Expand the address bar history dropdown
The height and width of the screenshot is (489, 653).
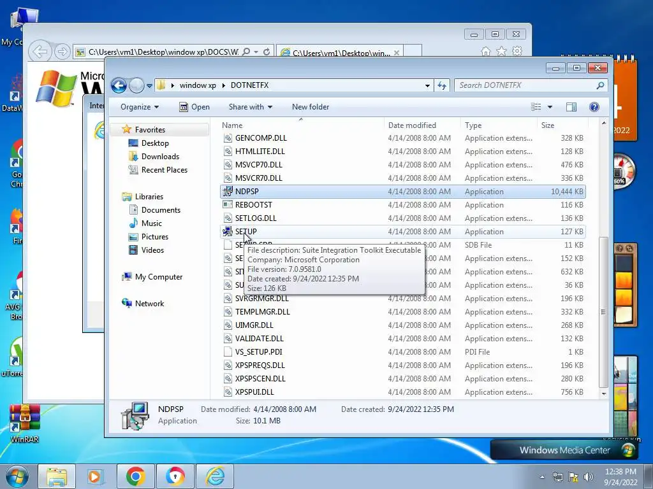pos(427,86)
